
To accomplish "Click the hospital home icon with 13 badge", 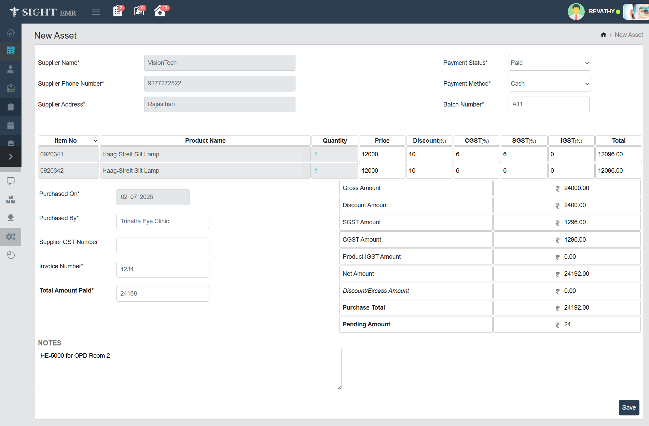I will (x=160, y=11).
